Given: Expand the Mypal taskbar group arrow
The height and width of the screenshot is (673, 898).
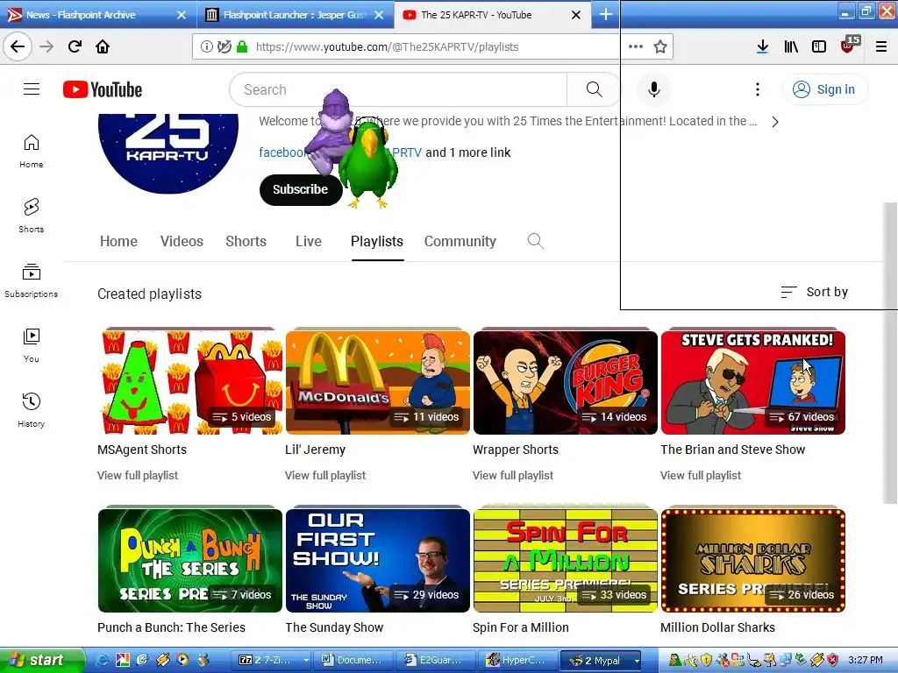Looking at the screenshot, I should tap(637, 661).
